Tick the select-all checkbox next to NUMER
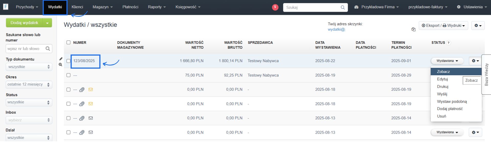 (68, 43)
